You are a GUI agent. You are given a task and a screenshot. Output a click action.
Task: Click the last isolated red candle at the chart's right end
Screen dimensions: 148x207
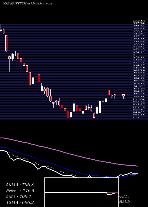(x=123, y=95)
